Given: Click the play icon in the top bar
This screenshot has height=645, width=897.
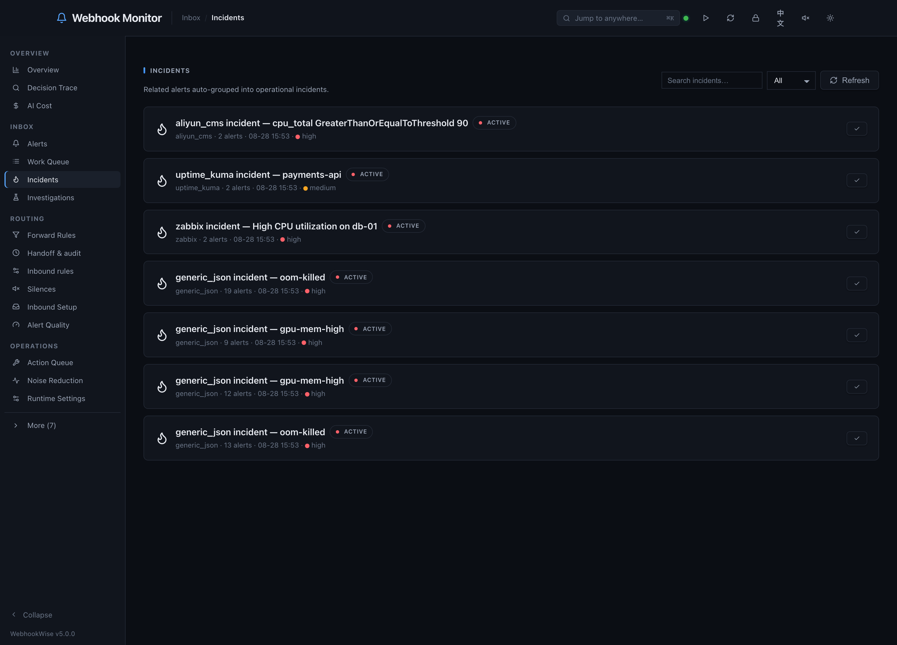Looking at the screenshot, I should tap(706, 18).
